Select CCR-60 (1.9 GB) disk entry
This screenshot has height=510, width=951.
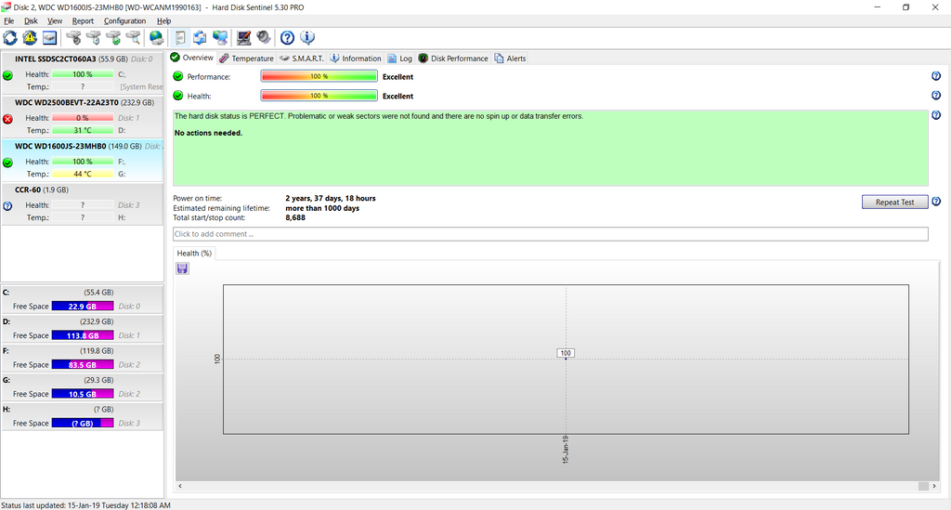(x=82, y=203)
